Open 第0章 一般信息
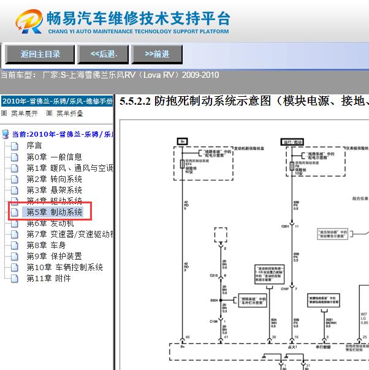369x370 pixels. (x=54, y=157)
